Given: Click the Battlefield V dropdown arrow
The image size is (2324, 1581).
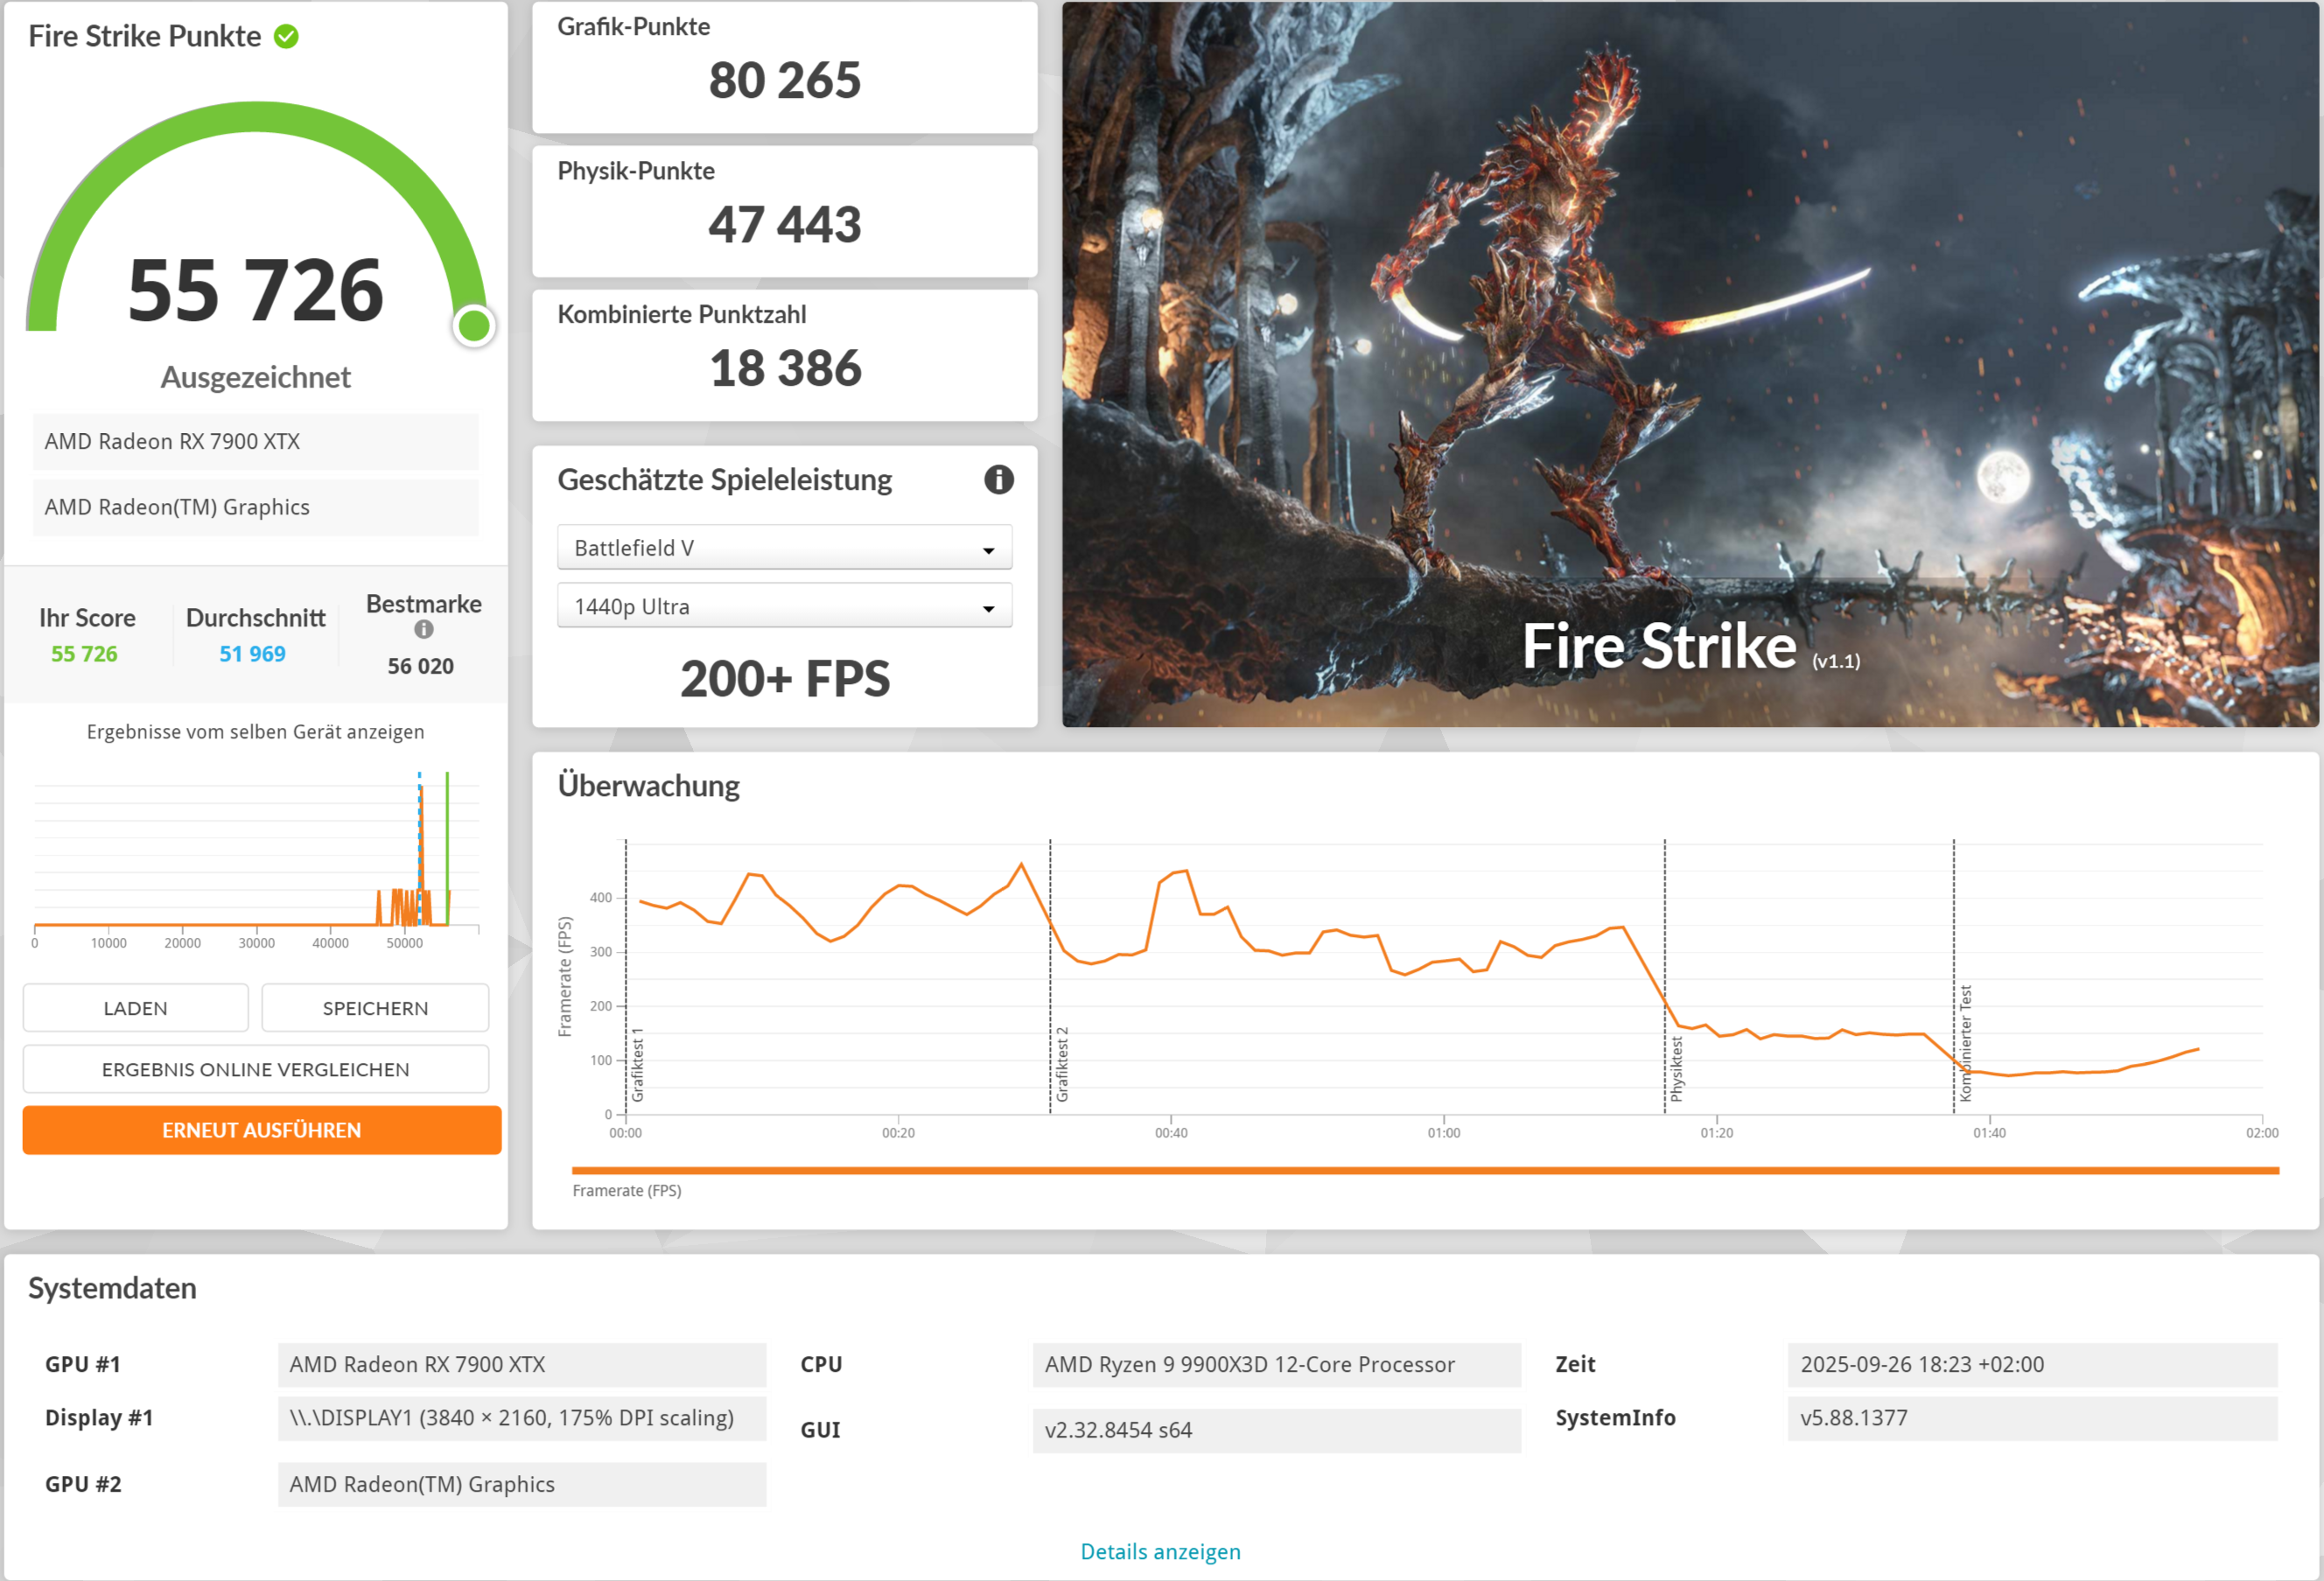Looking at the screenshot, I should 988,550.
